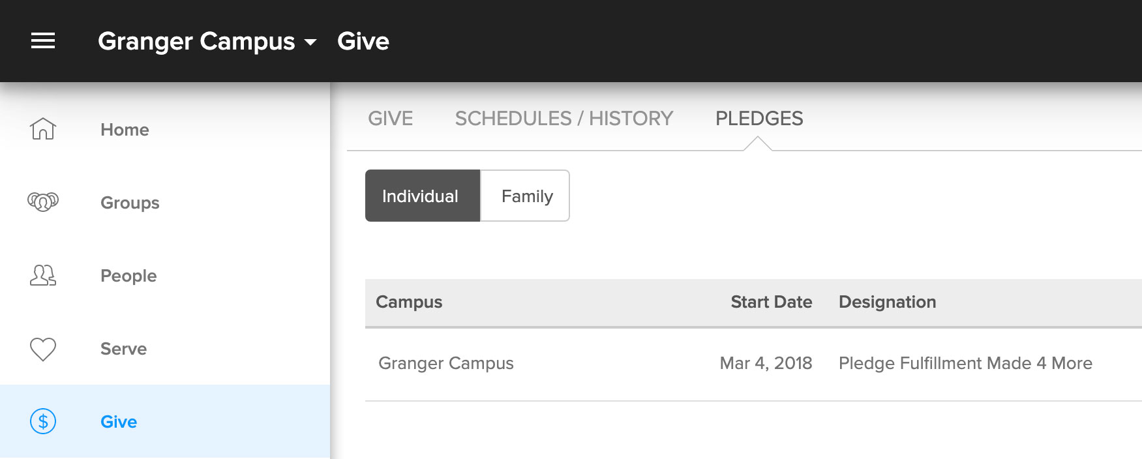Image resolution: width=1142 pixels, height=459 pixels.
Task: Open the SCHEDULES / HISTORY tab
Action: pos(564,119)
